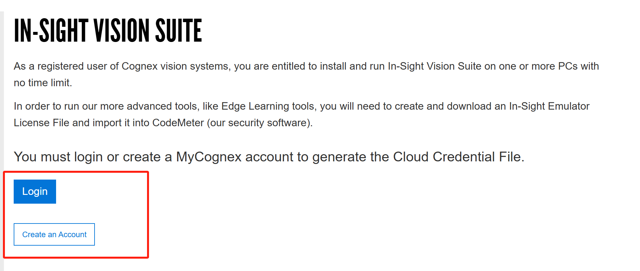Click the gray vertical bar at left edge
The height and width of the screenshot is (271, 640).
[2, 130]
